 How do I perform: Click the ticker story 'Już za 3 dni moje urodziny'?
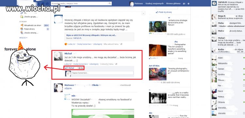(x=228, y=41)
